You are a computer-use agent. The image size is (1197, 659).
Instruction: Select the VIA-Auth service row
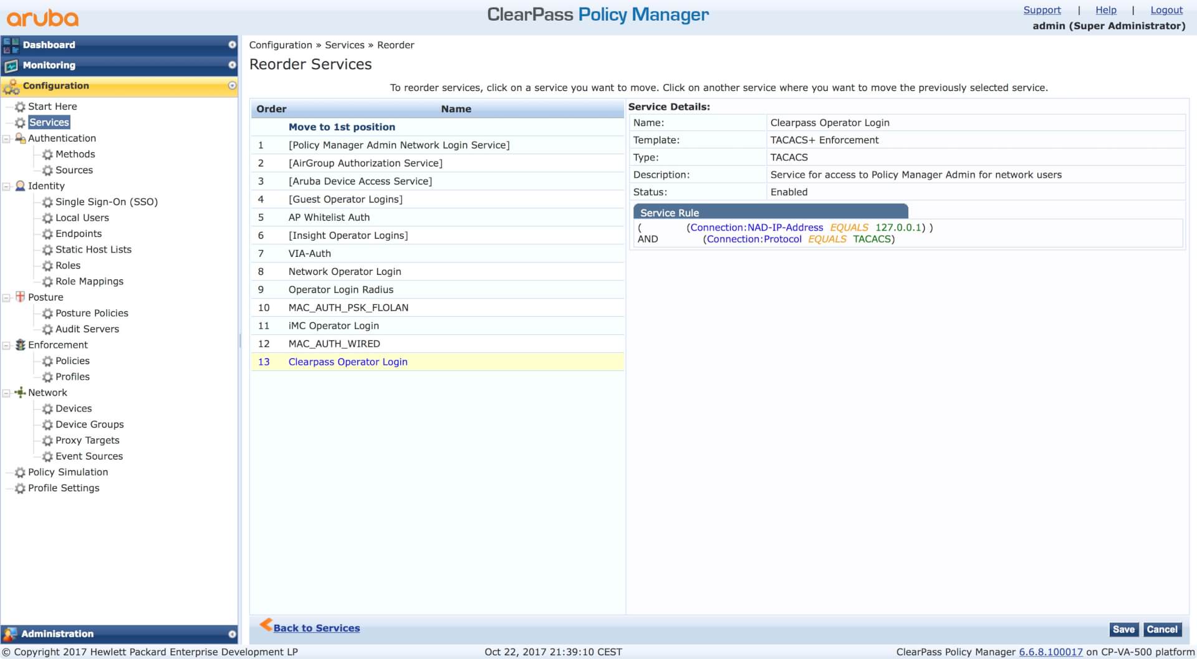310,254
